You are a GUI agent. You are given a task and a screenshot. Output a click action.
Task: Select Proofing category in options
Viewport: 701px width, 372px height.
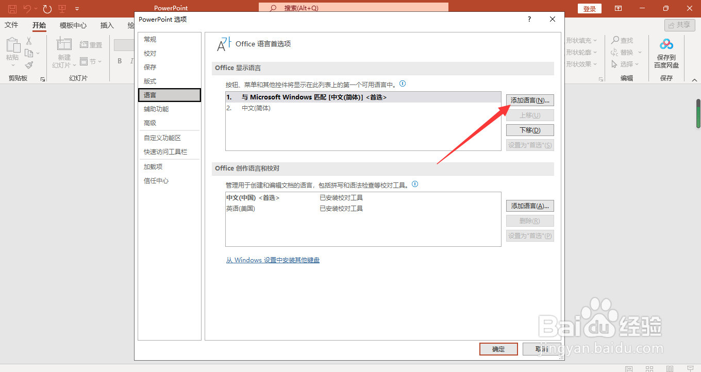(170, 53)
